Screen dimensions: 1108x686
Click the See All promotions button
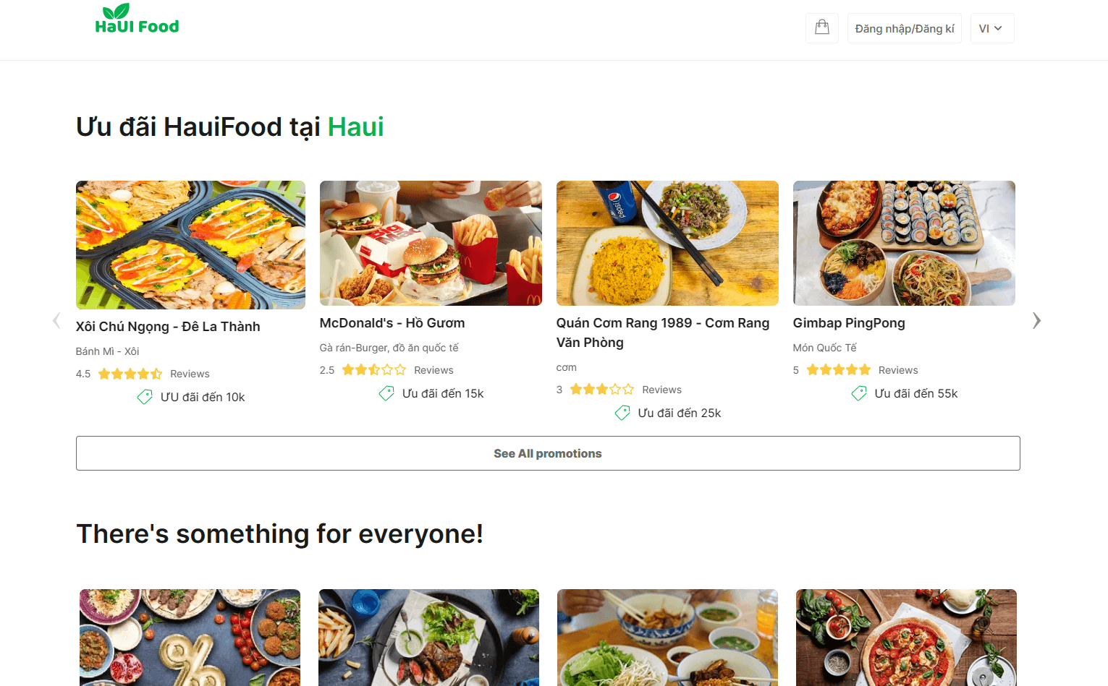tap(547, 453)
